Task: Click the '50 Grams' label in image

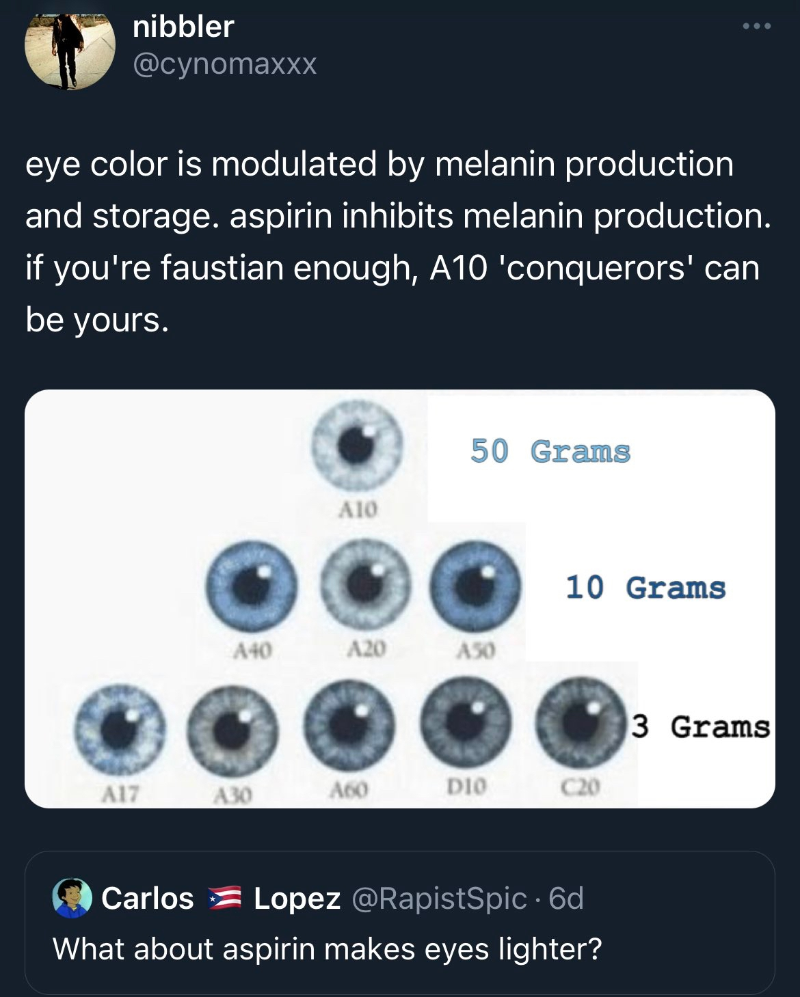Action: tap(550, 452)
